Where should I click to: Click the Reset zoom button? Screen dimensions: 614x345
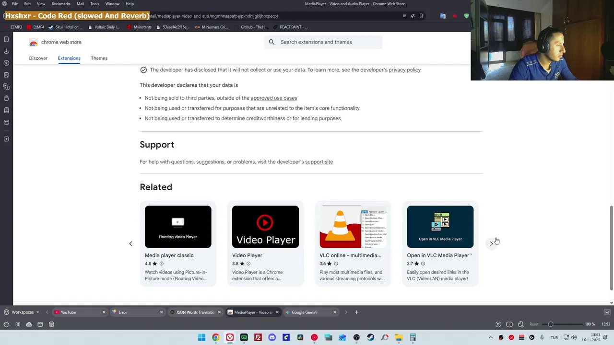[534, 324]
